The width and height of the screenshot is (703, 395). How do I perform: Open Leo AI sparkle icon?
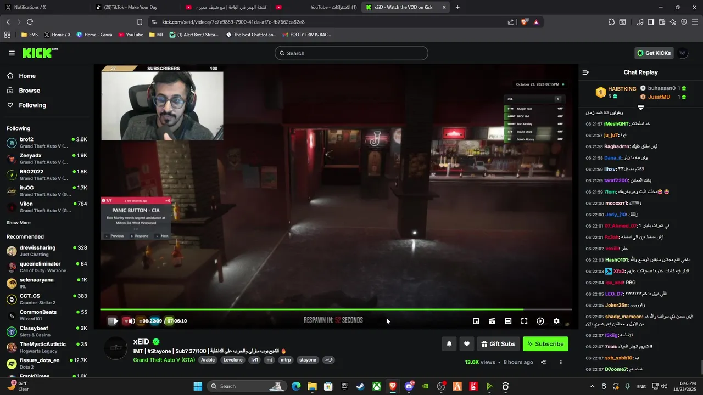pyautogui.click(x=673, y=22)
